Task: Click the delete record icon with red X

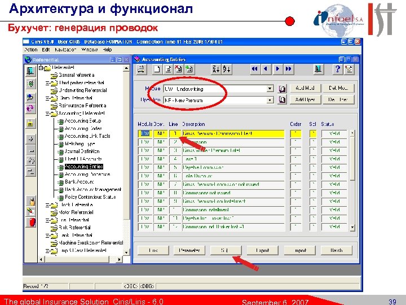Action: (178, 69)
